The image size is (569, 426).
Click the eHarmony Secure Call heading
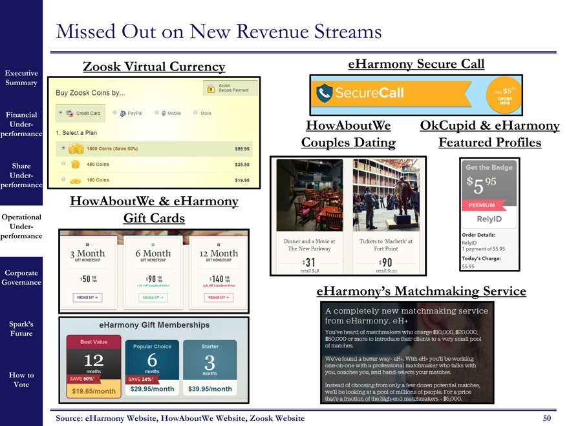coord(416,64)
